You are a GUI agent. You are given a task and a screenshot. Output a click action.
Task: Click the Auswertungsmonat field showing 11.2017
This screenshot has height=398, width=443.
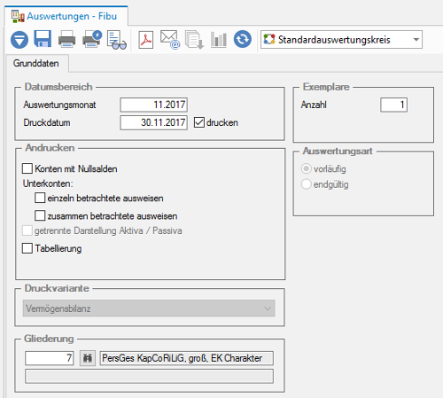[154, 105]
